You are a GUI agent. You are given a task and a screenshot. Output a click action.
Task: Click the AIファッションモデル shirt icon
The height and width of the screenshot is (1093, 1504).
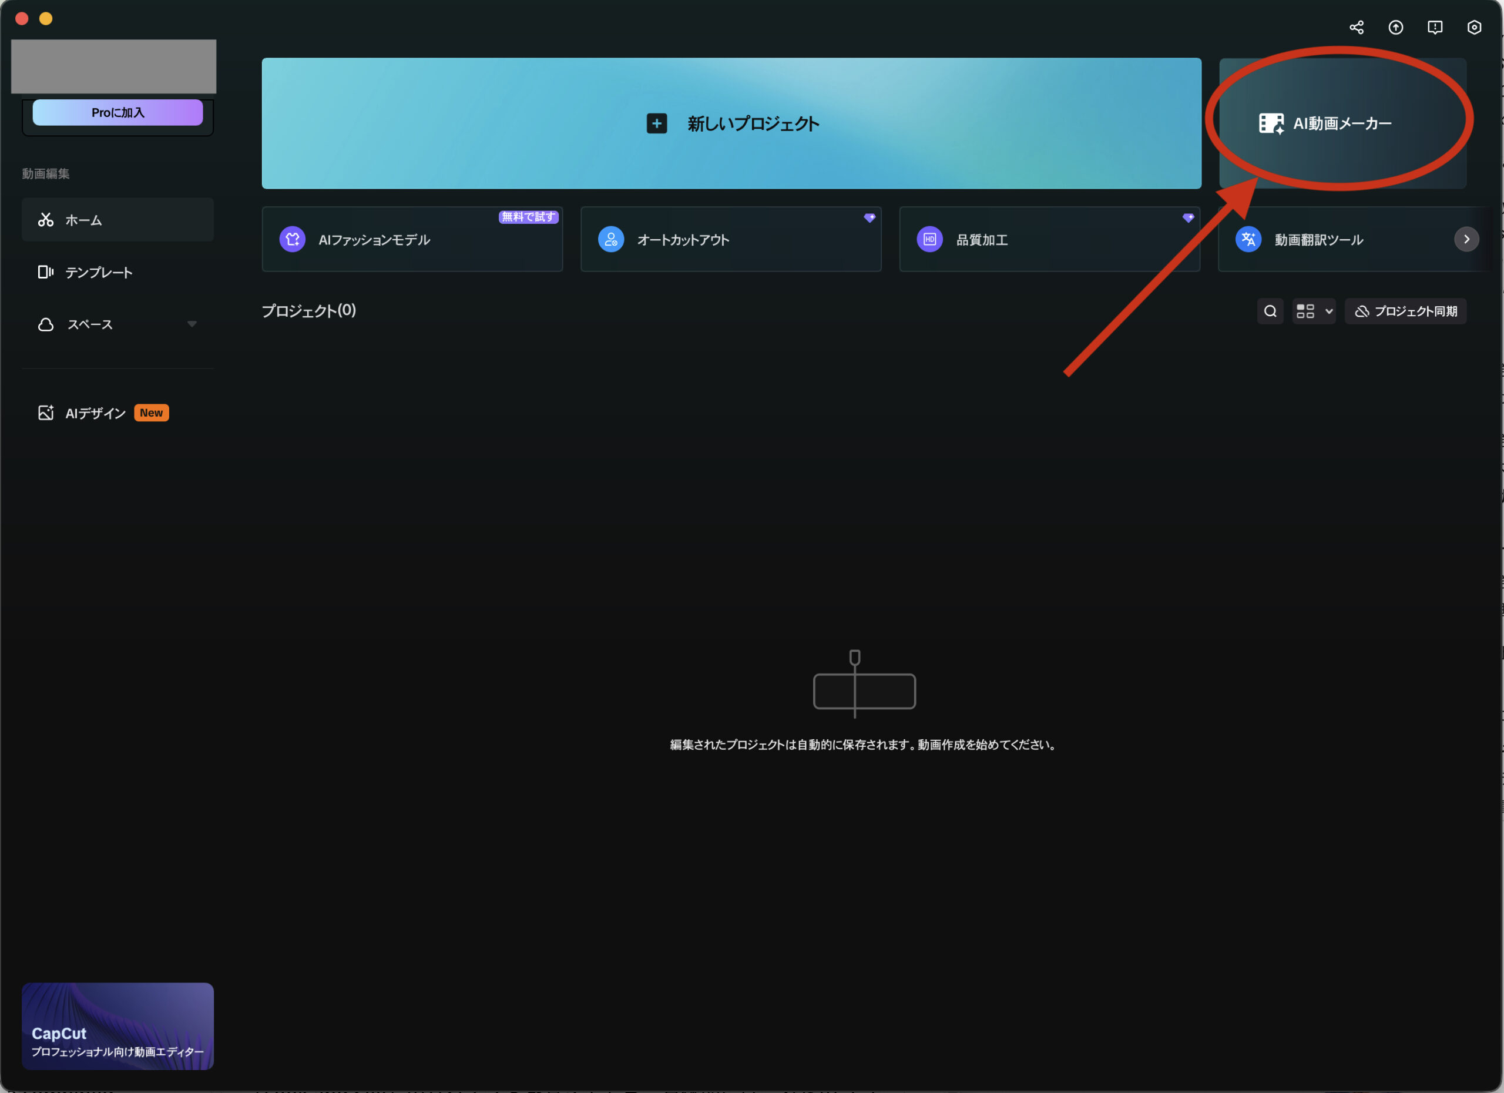pyautogui.click(x=293, y=239)
